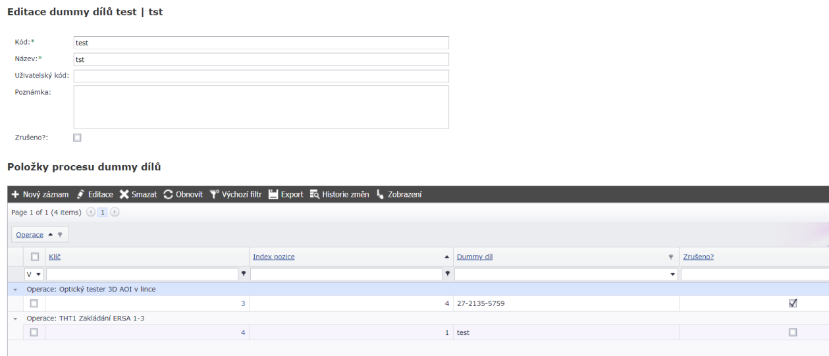Sort by Index pozice column header
The image size is (829, 356).
273,257
